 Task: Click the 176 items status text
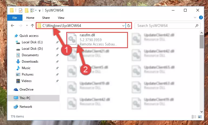click(17, 116)
